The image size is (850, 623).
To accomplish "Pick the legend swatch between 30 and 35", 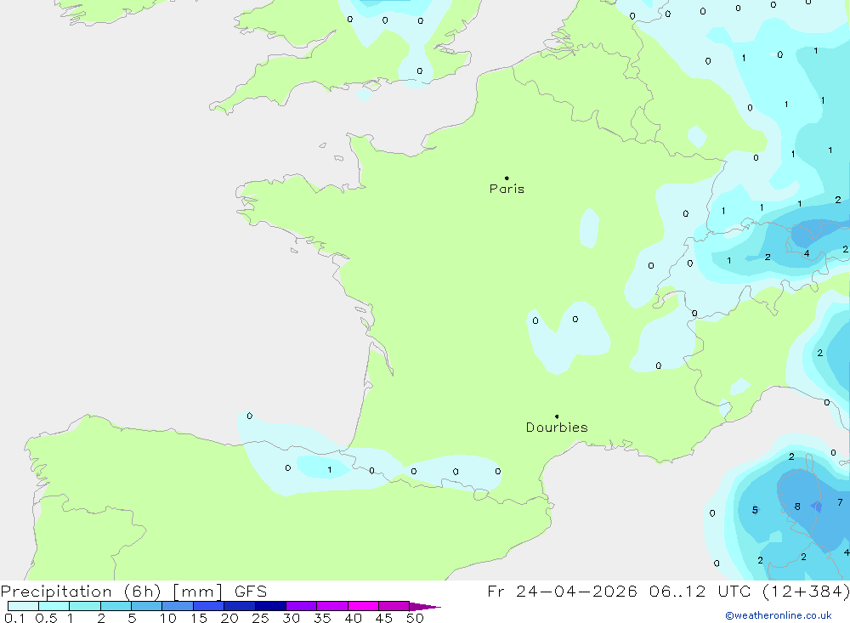I will (302, 606).
